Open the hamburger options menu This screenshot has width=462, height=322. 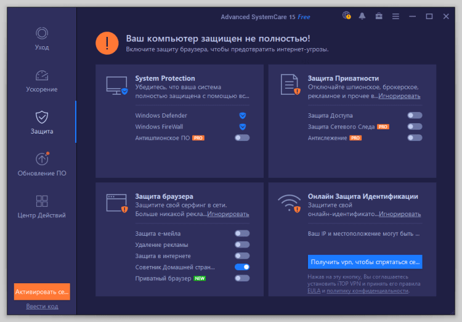point(395,17)
